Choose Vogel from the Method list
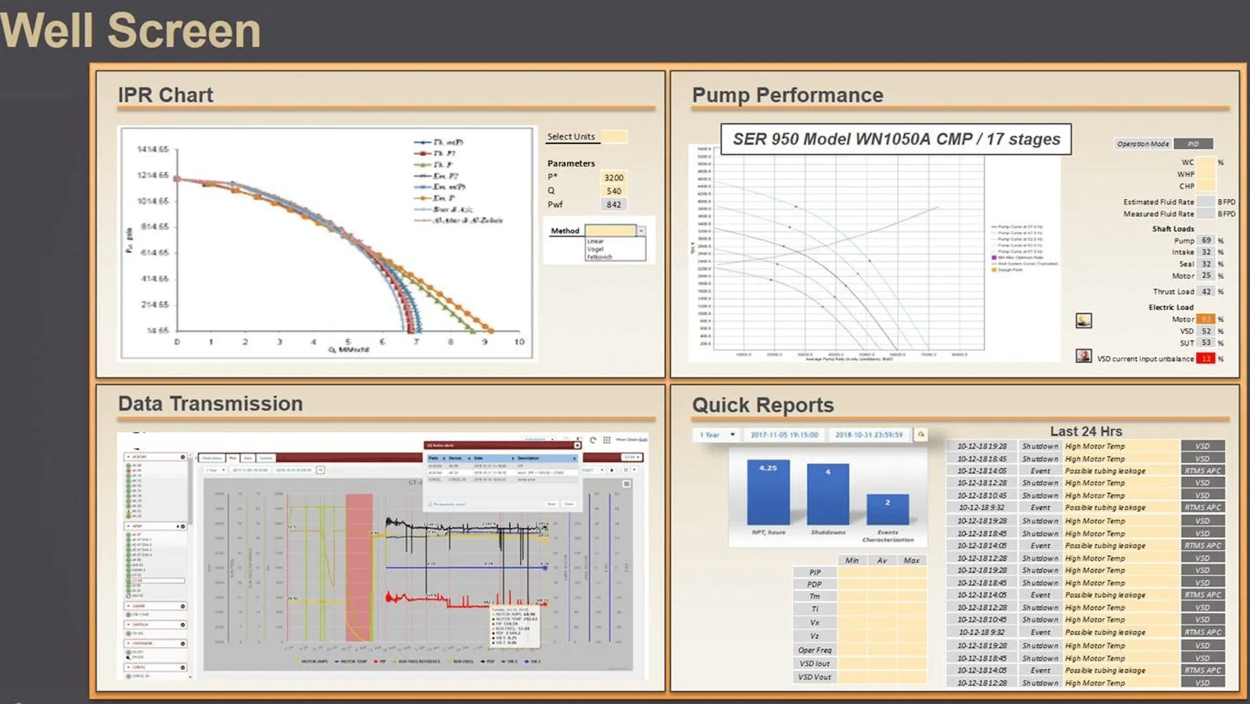 [x=595, y=249]
